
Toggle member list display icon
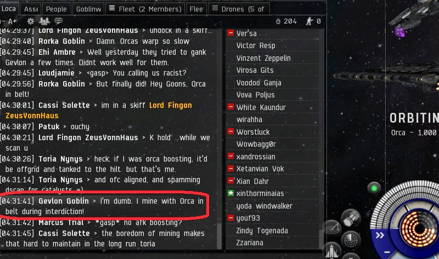(44, 21)
